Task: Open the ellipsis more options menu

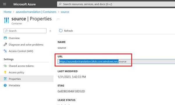Action: click(58, 19)
